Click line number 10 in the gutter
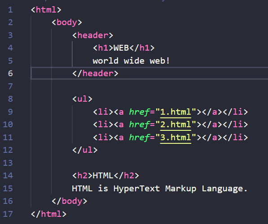 click(8, 125)
